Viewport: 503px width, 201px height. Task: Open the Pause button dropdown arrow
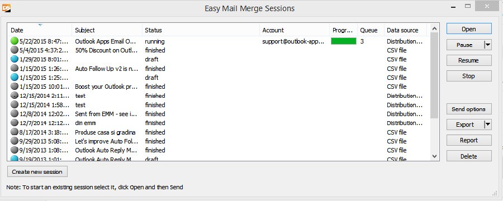[x=487, y=45]
